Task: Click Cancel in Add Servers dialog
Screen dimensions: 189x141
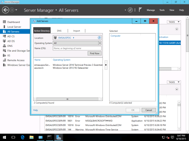Action: click(148, 110)
